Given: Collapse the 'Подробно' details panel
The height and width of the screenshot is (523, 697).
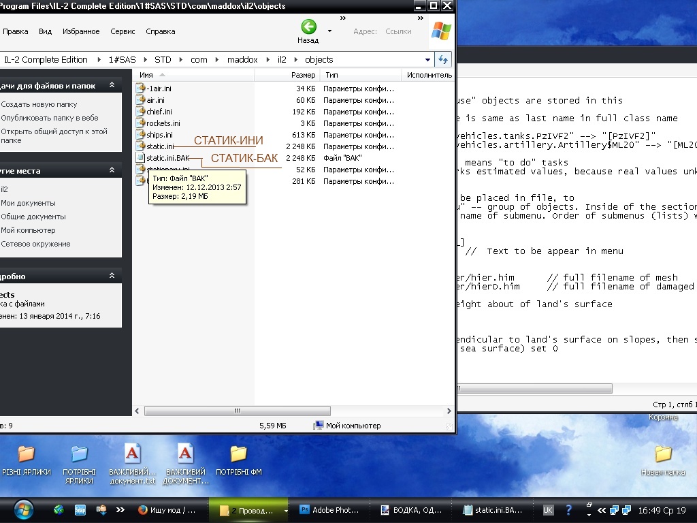Looking at the screenshot, I should click(x=112, y=276).
